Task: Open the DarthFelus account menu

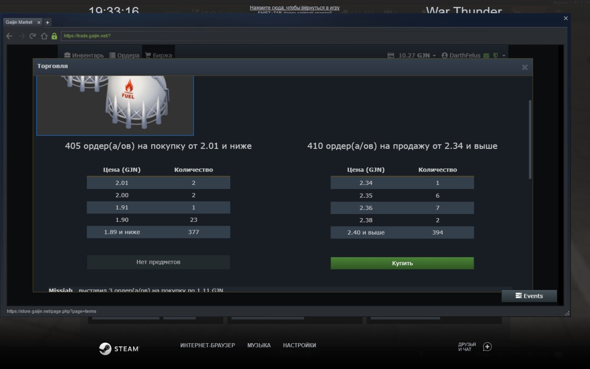Action: pos(461,55)
